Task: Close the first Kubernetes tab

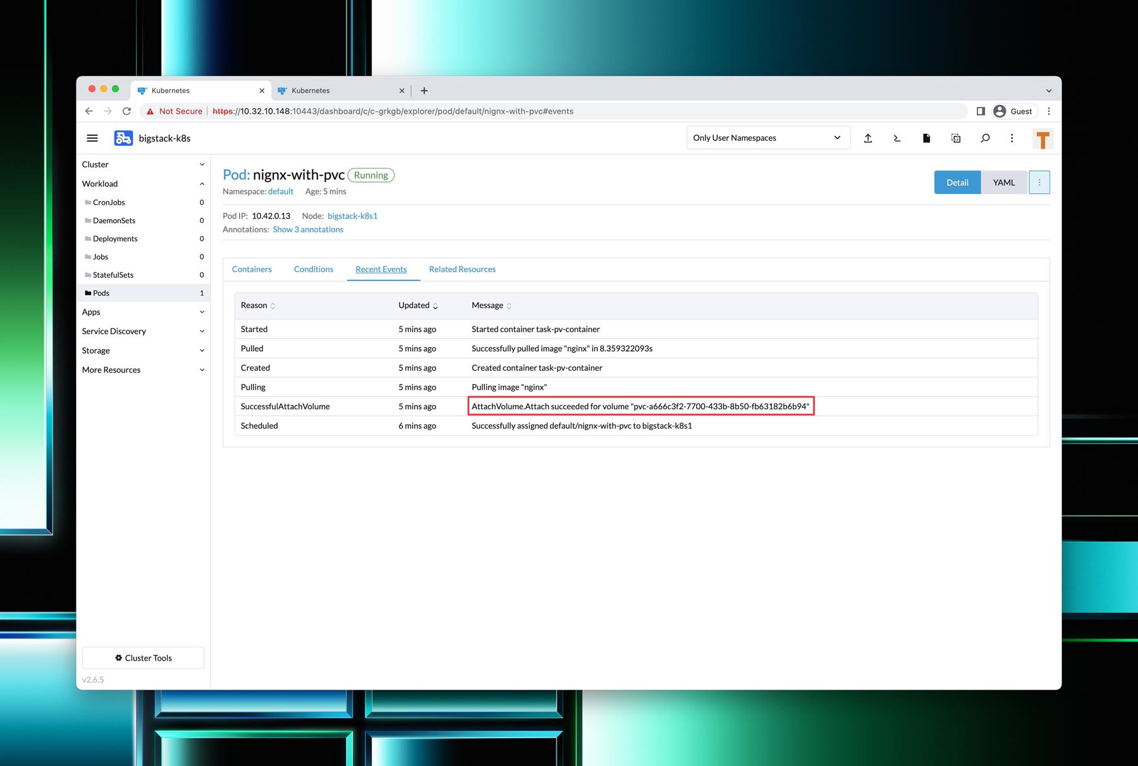Action: 262,91
